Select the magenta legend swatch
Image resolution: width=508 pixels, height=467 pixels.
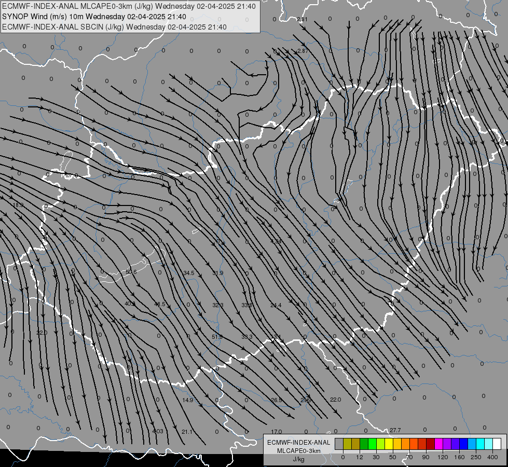[439, 444]
